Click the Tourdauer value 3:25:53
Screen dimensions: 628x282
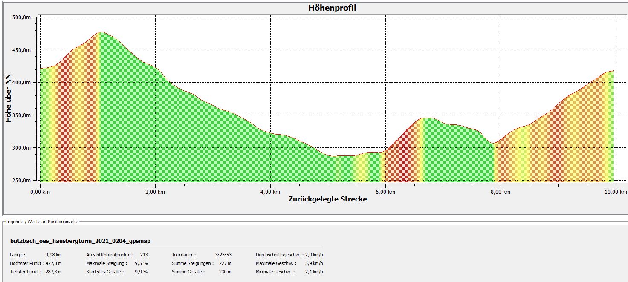coord(223,255)
